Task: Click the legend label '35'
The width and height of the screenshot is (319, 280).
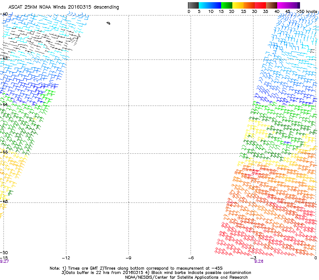Action: 266,12
